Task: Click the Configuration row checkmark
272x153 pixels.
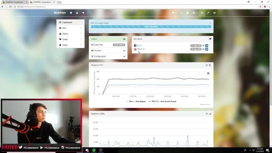Action: (124, 57)
